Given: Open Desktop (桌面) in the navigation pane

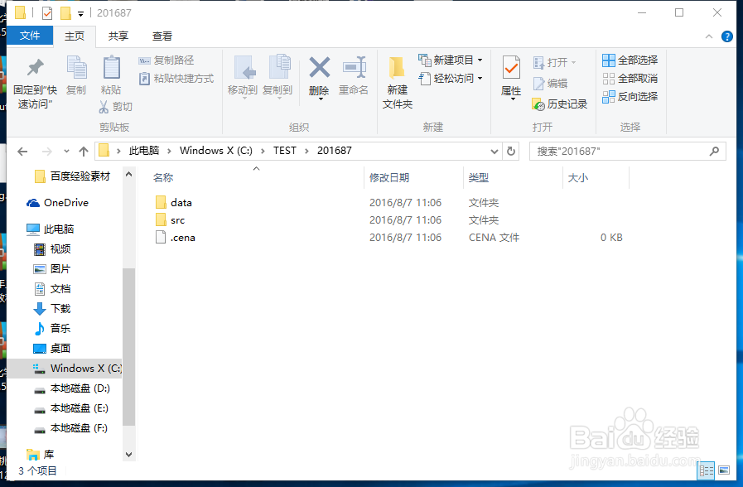Looking at the screenshot, I should point(52,349).
